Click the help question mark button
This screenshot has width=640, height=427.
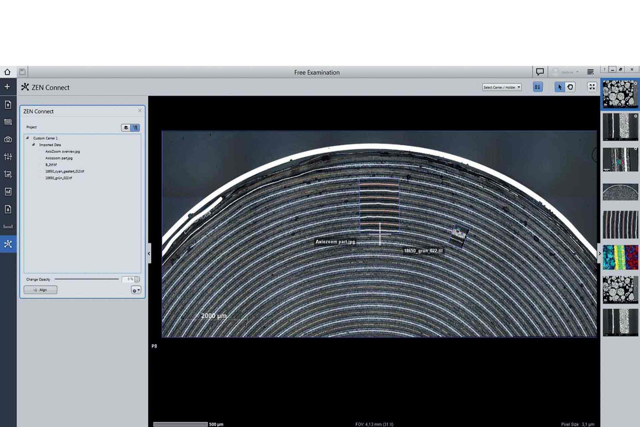[x=604, y=70]
